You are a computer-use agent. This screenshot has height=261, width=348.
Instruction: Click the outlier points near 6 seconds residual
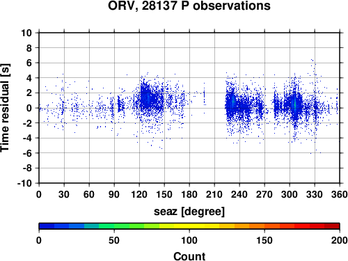pyautogui.click(x=312, y=61)
